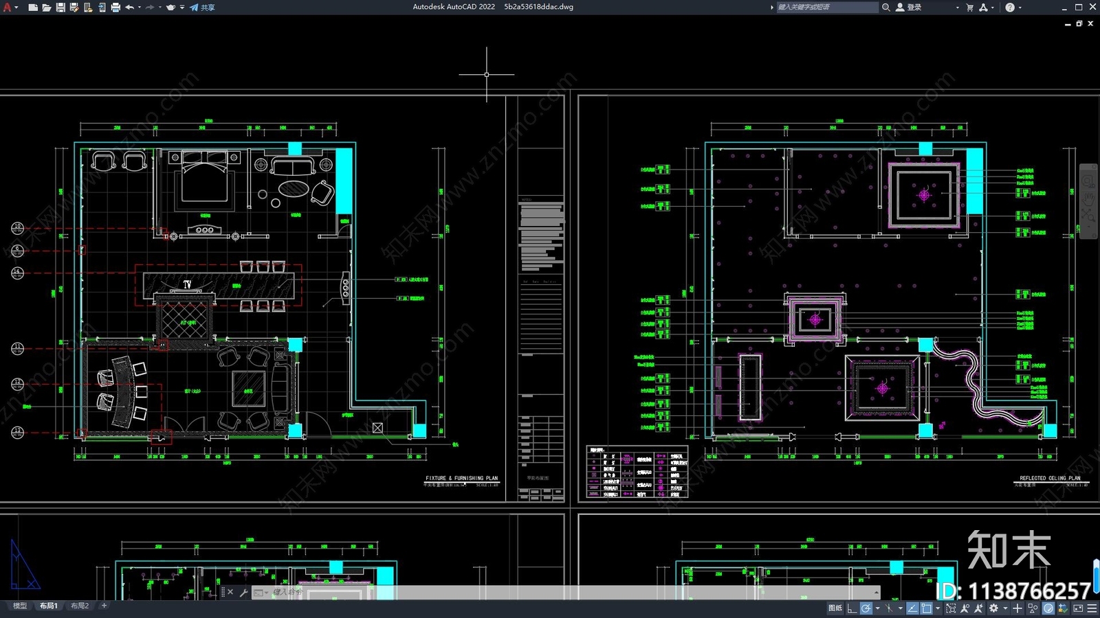The image size is (1100, 618).
Task: Click the selection cycling status icon
Action: 951,608
